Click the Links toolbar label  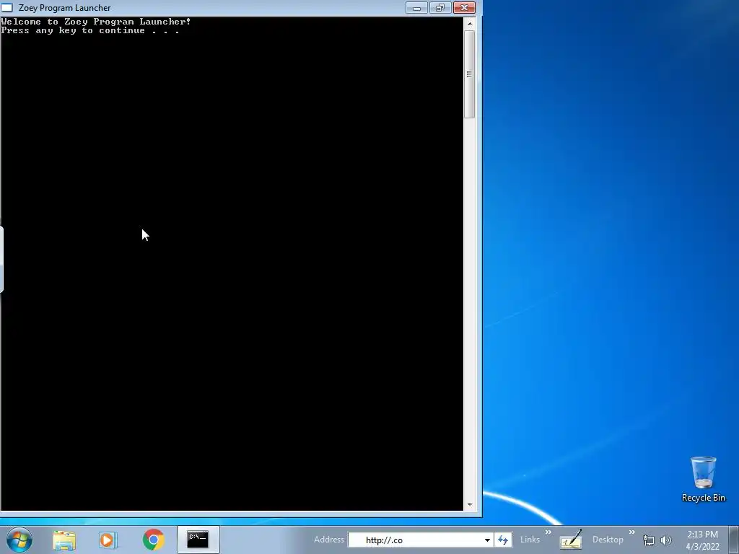coord(530,540)
